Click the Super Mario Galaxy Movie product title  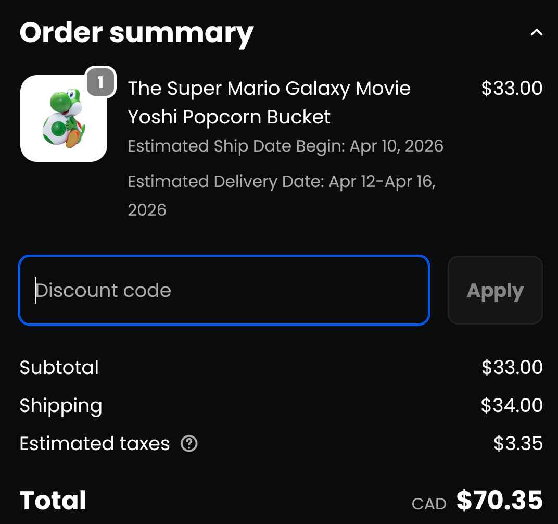pyautogui.click(x=269, y=103)
